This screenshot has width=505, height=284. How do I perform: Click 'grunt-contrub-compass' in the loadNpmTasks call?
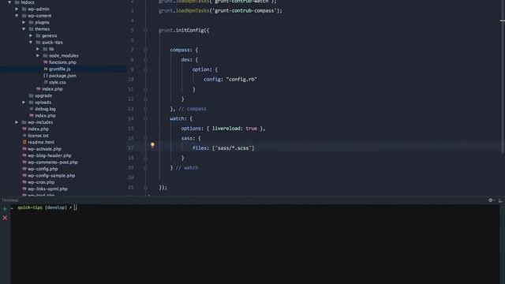[x=243, y=10]
